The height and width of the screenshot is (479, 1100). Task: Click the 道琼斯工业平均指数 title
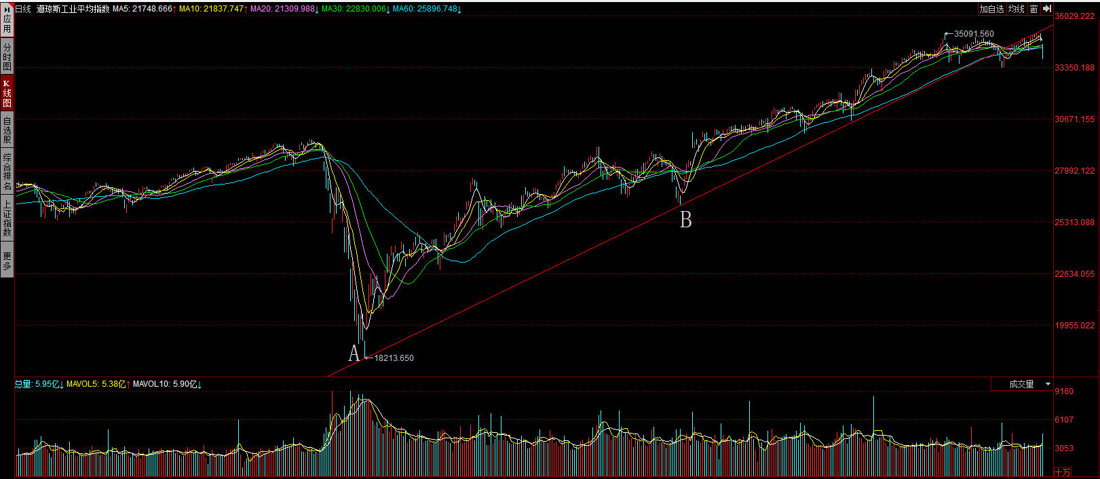[73, 9]
